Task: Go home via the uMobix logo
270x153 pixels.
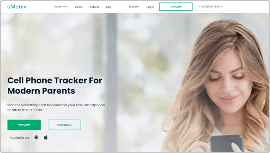Action: pos(17,7)
